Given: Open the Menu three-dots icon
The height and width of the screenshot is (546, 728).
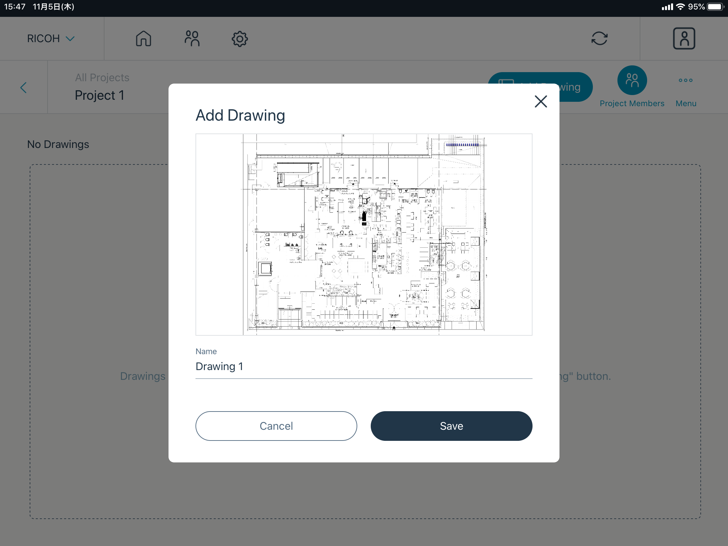Looking at the screenshot, I should [x=686, y=80].
